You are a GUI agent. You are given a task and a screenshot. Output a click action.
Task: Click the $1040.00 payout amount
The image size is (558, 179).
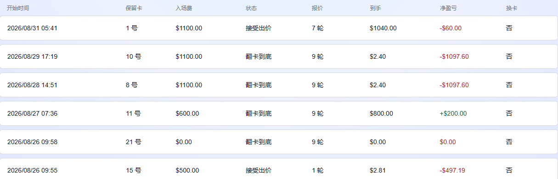[x=383, y=28]
